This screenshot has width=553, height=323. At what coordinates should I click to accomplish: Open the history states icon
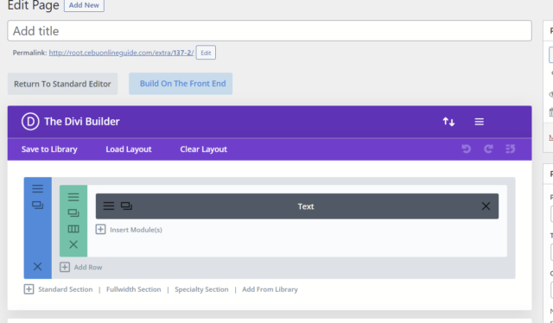[x=511, y=149]
